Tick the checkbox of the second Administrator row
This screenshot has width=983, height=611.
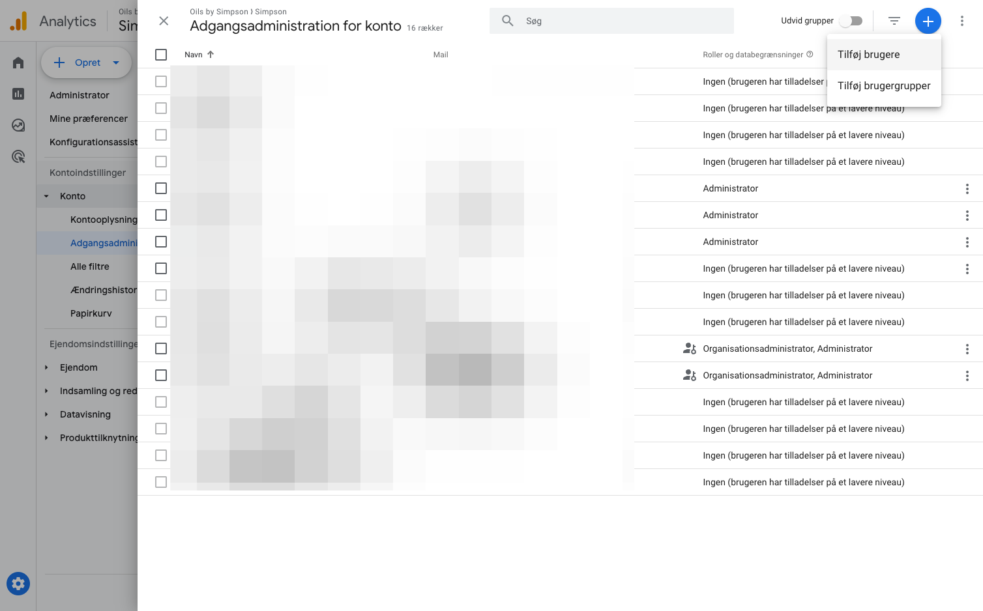tap(161, 215)
